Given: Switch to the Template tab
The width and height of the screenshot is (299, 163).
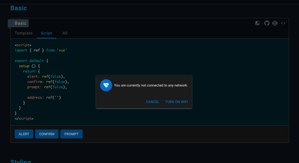Looking at the screenshot, I should pos(24,33).
